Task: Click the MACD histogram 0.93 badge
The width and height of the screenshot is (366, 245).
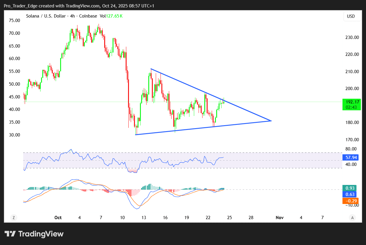Action: pos(350,188)
